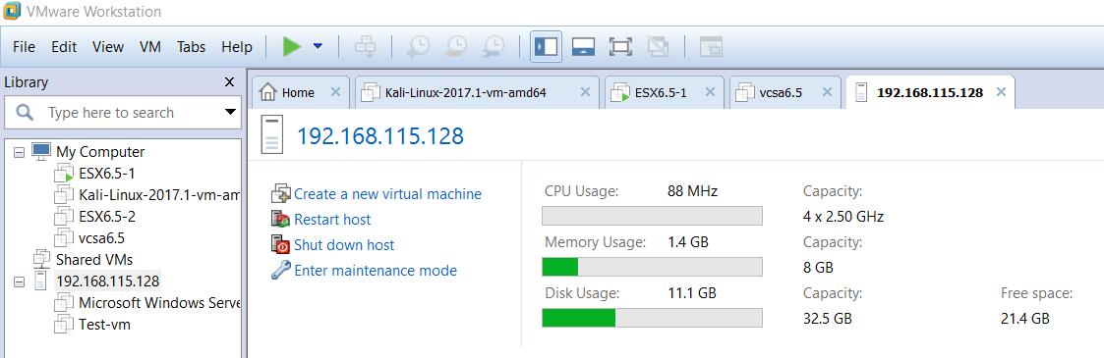Click the Manage Snapshots toolbar icon

(493, 46)
